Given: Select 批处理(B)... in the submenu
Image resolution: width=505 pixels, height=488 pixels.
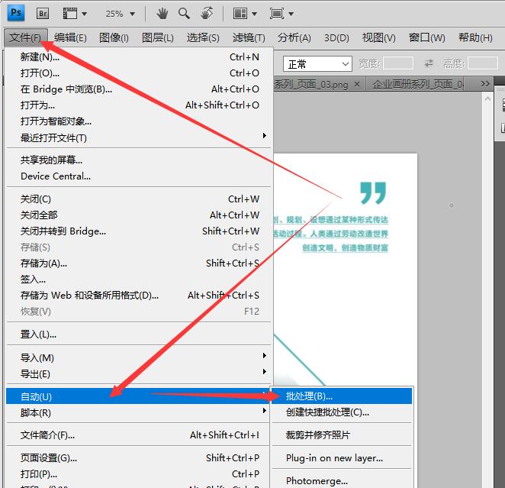Looking at the screenshot, I should point(343,396).
